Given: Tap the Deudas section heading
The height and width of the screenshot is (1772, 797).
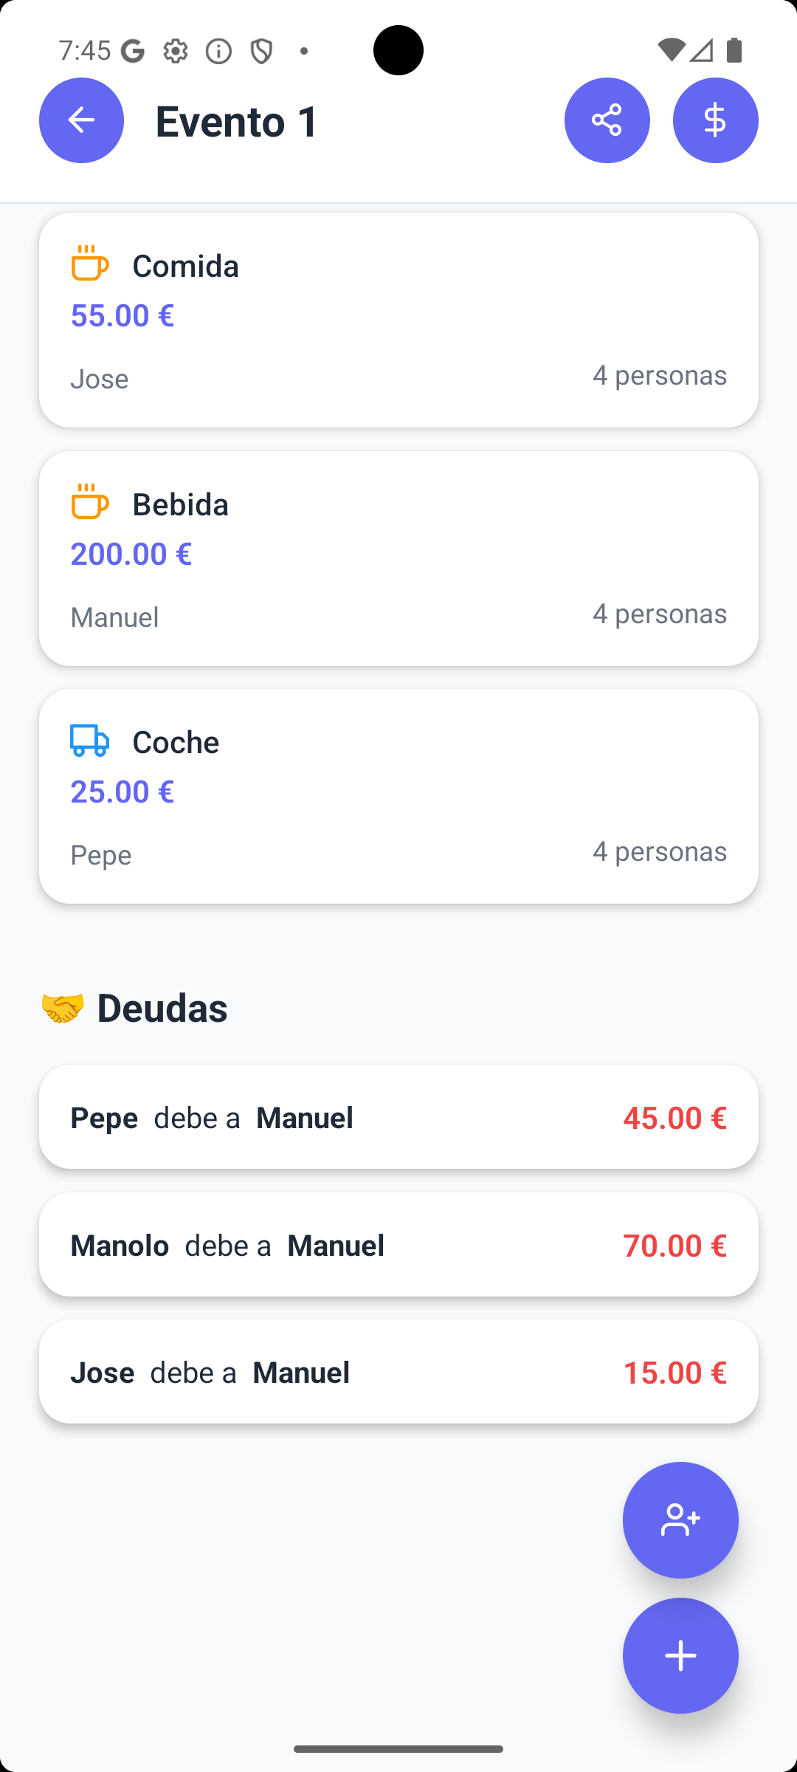Looking at the screenshot, I should pyautogui.click(x=162, y=1008).
